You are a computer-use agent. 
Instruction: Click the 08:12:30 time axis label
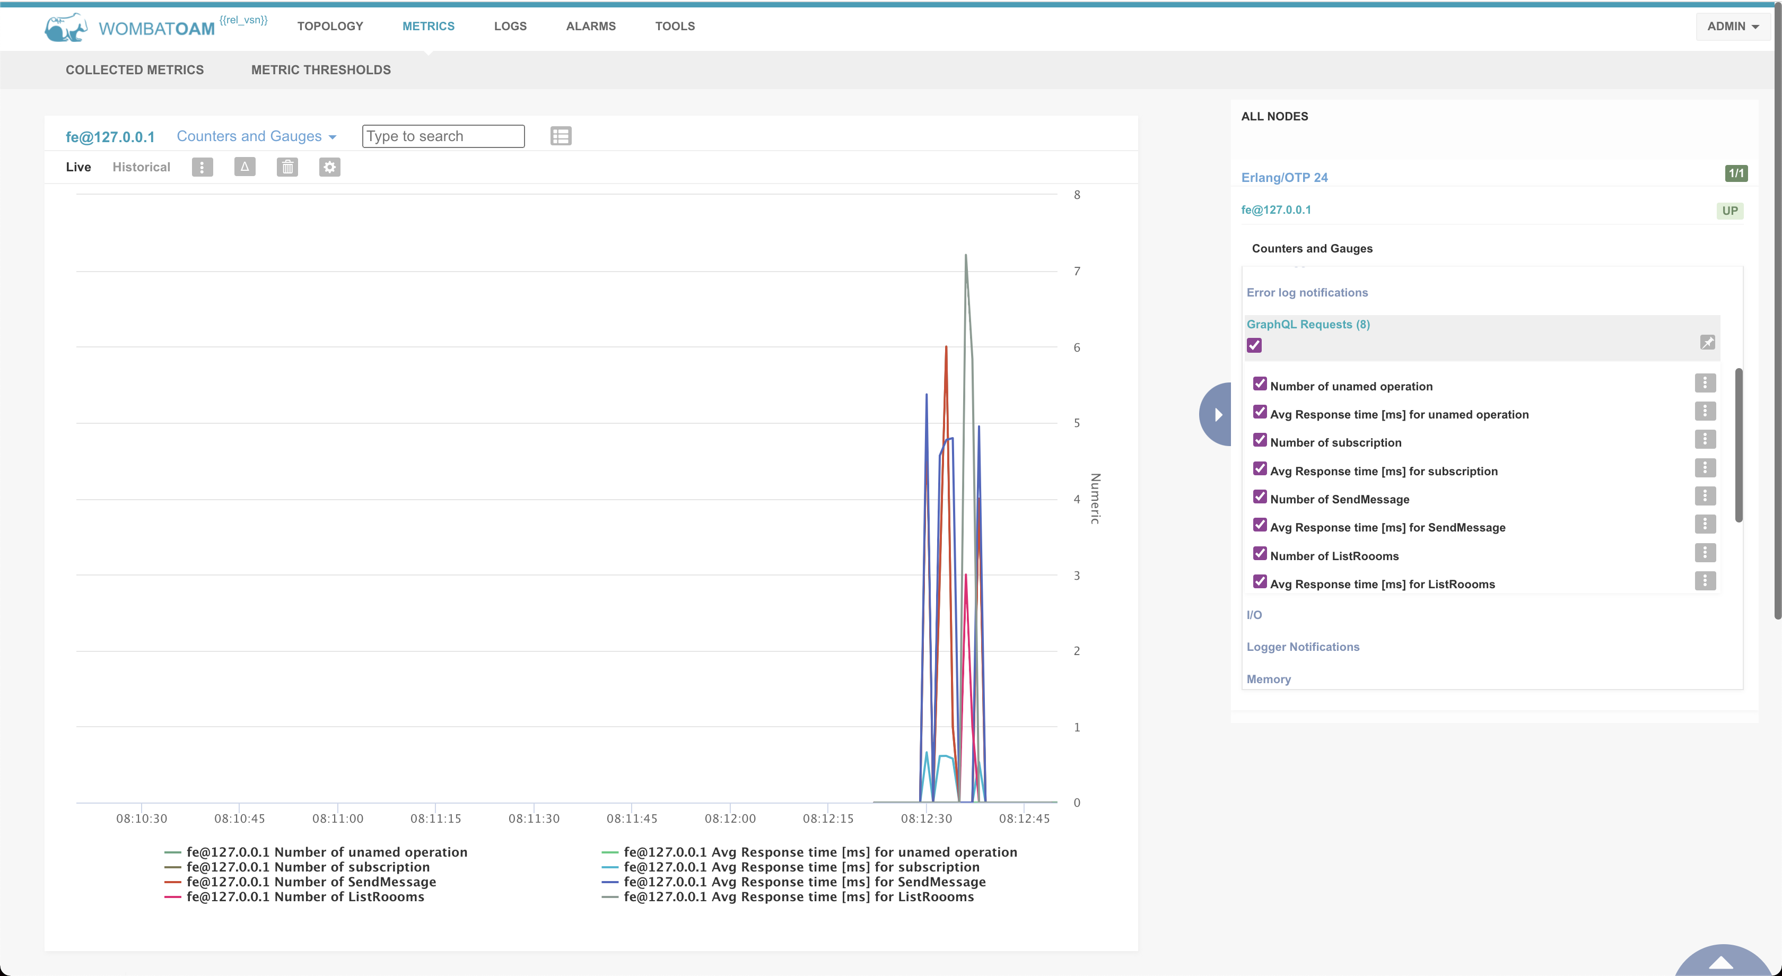tap(927, 818)
